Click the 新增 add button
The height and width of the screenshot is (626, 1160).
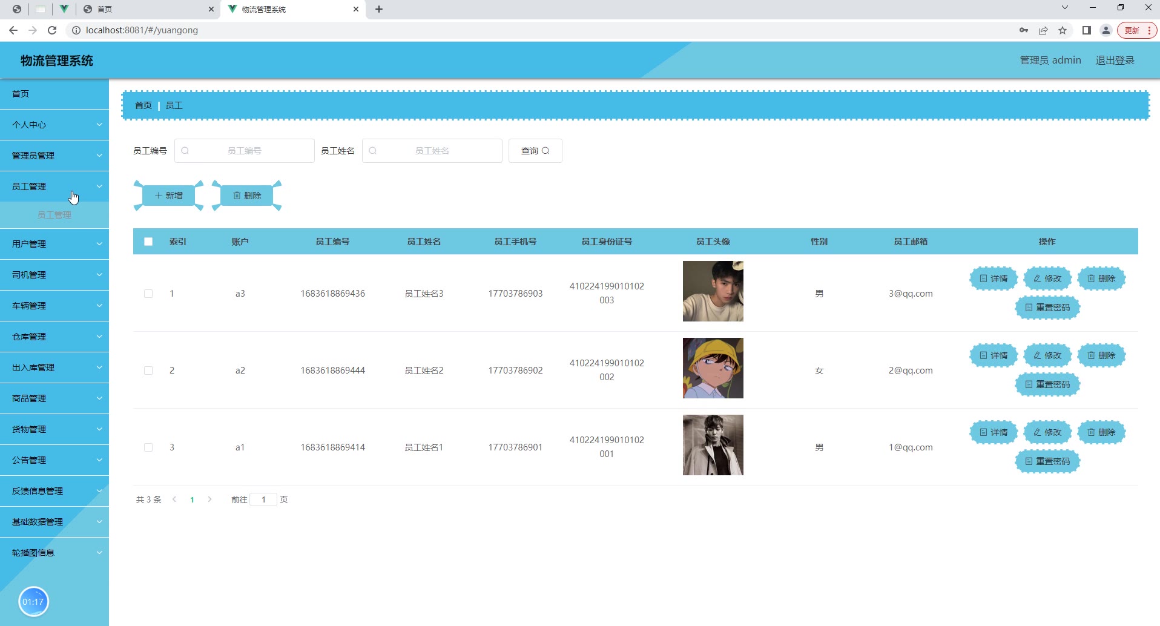pyautogui.click(x=168, y=196)
